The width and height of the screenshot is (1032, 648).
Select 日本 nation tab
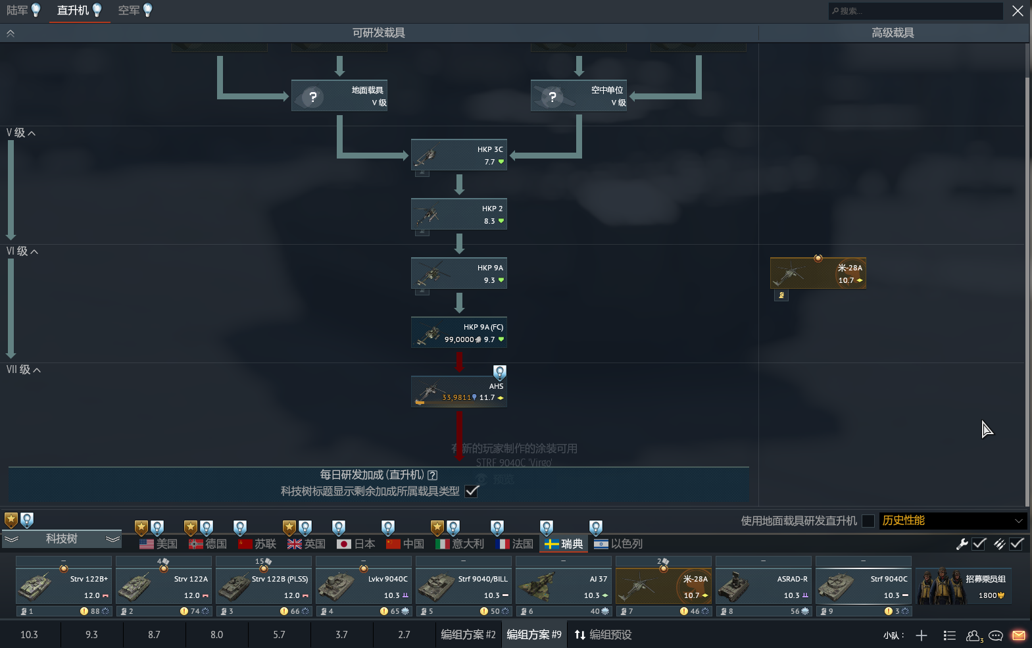click(x=356, y=544)
